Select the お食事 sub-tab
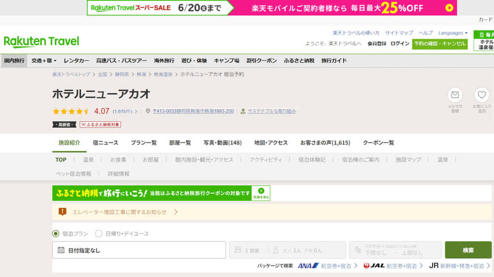Screen dimensions: 494x277 click(118, 160)
